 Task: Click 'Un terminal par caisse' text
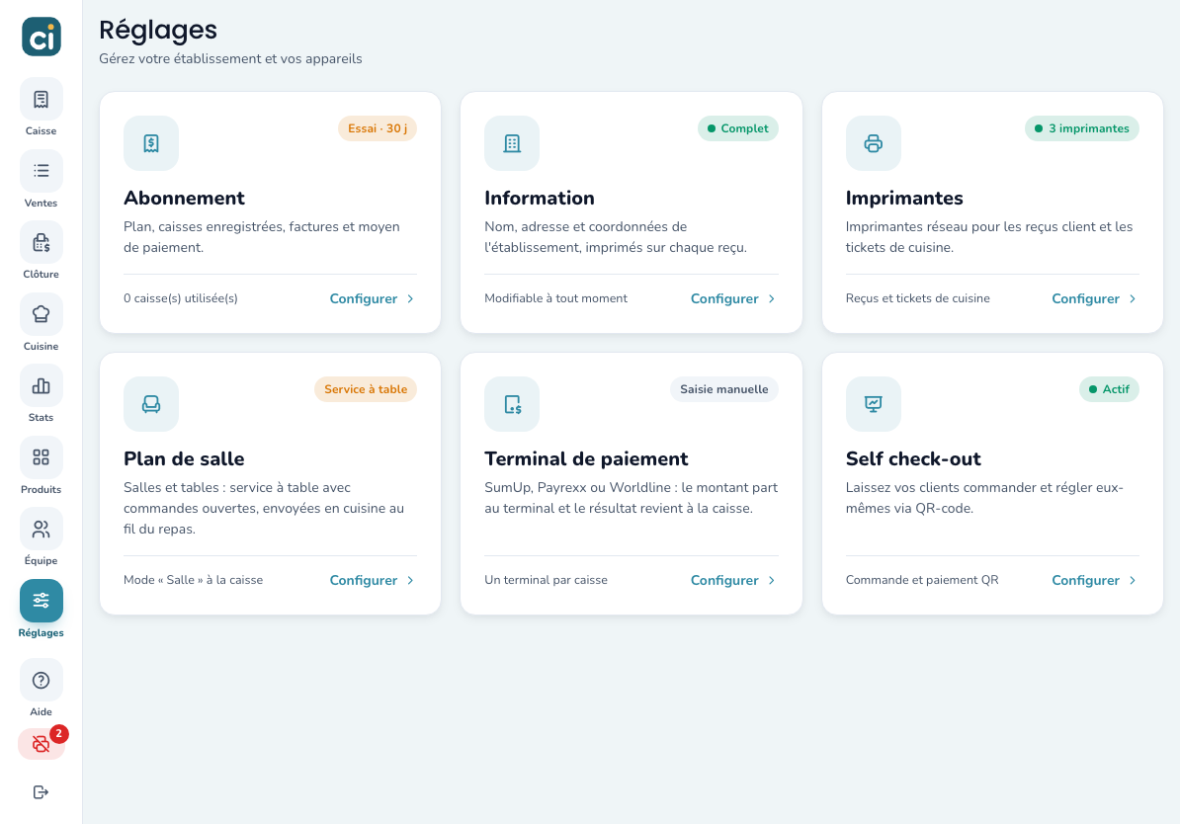pyautogui.click(x=547, y=580)
